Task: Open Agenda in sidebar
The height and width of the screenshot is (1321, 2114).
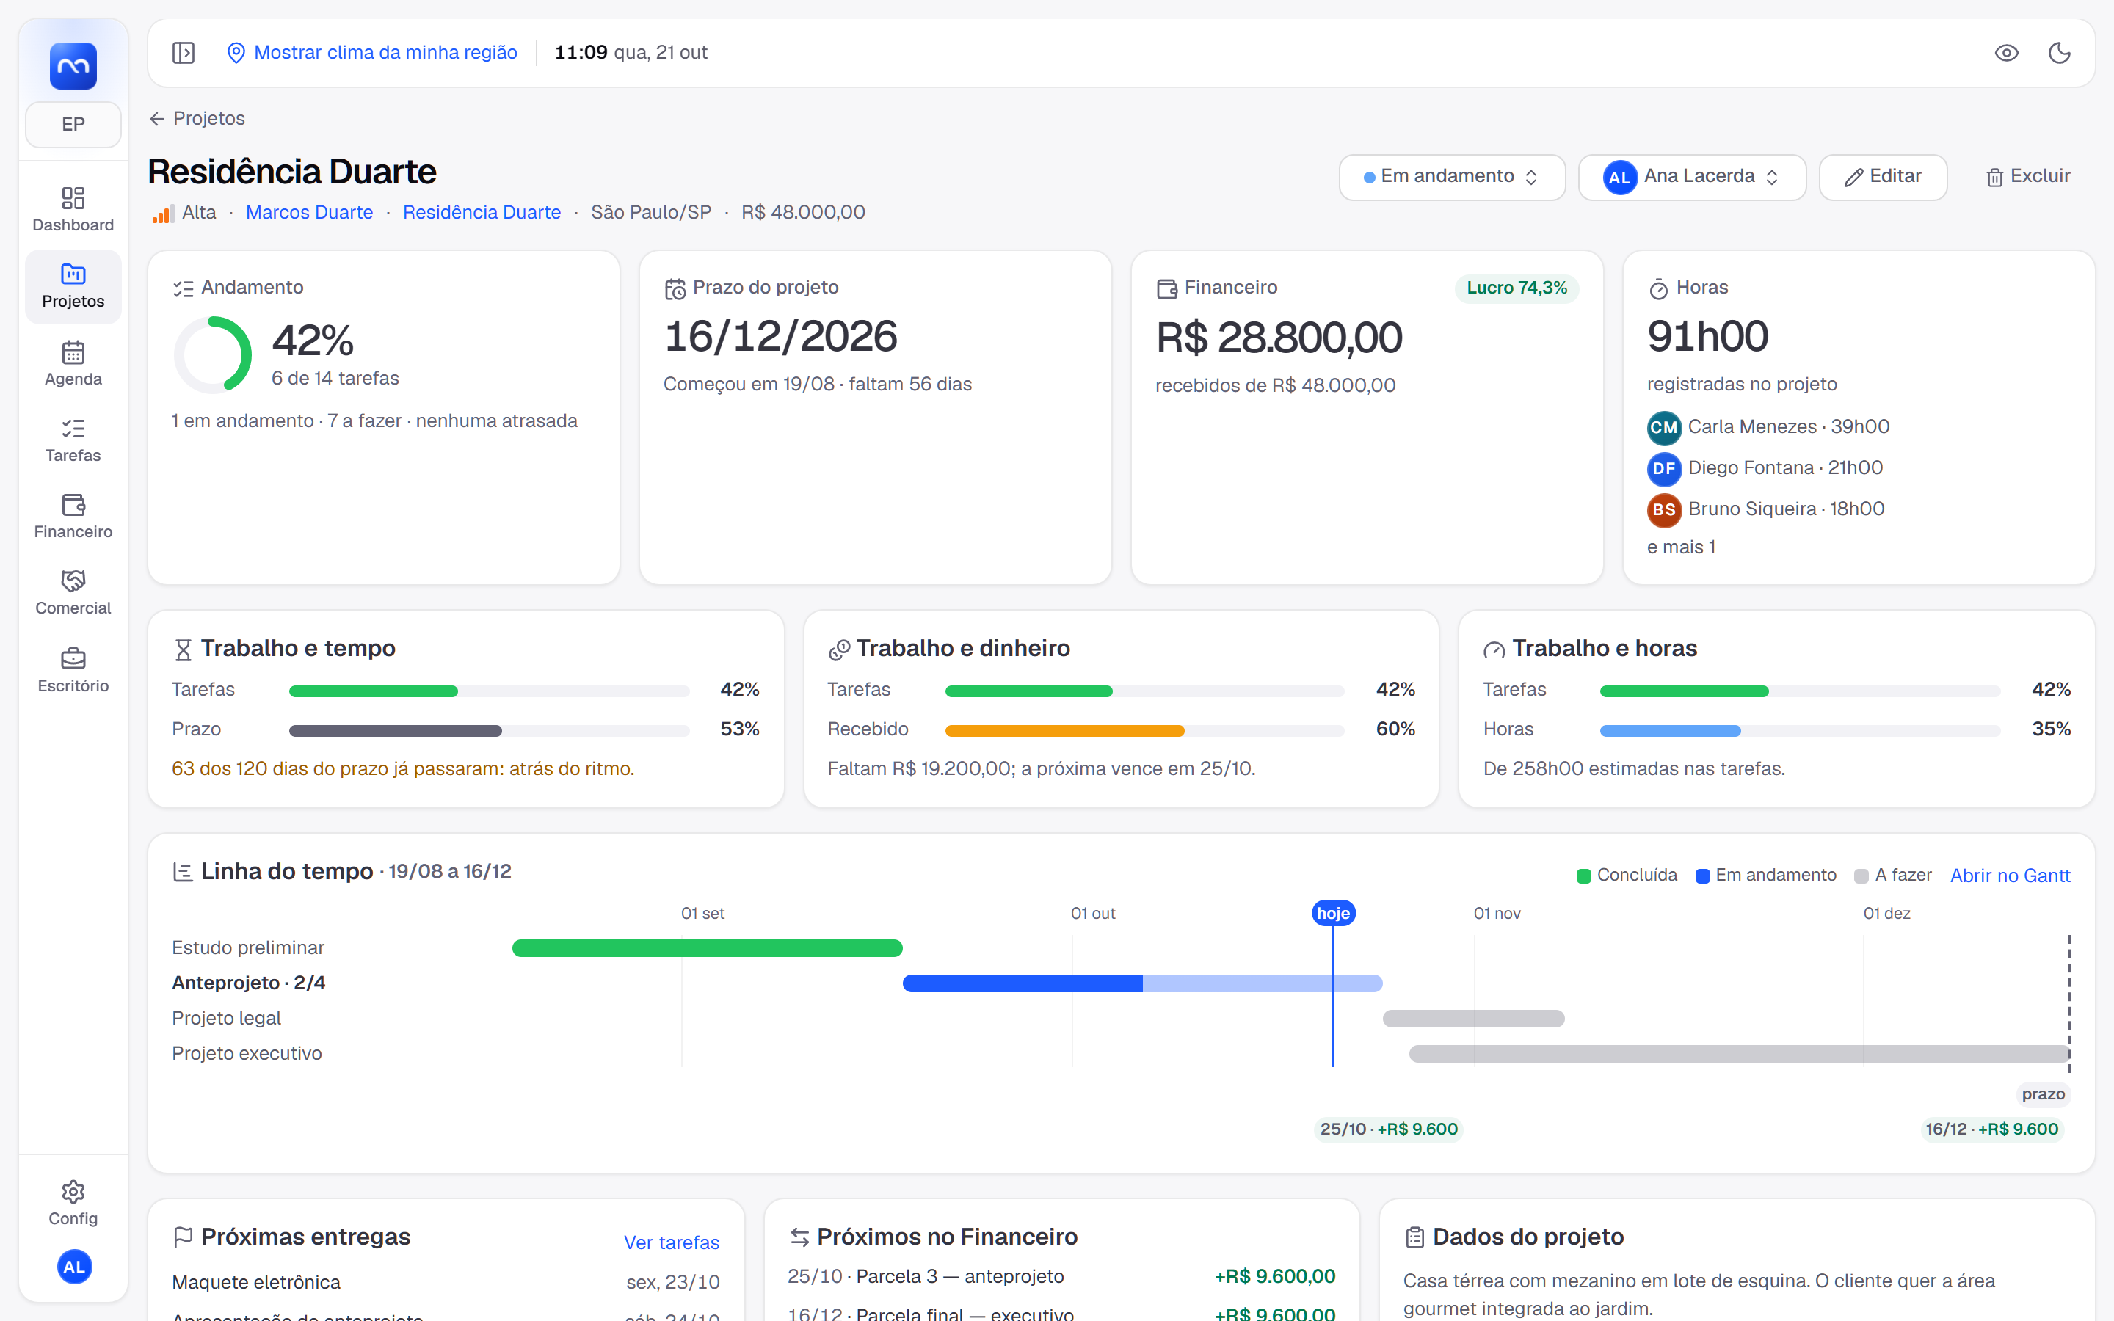Action: pos(73,363)
